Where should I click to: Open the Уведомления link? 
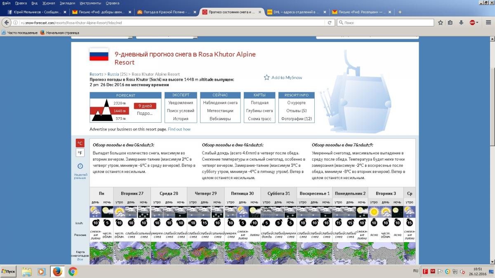pos(181,103)
